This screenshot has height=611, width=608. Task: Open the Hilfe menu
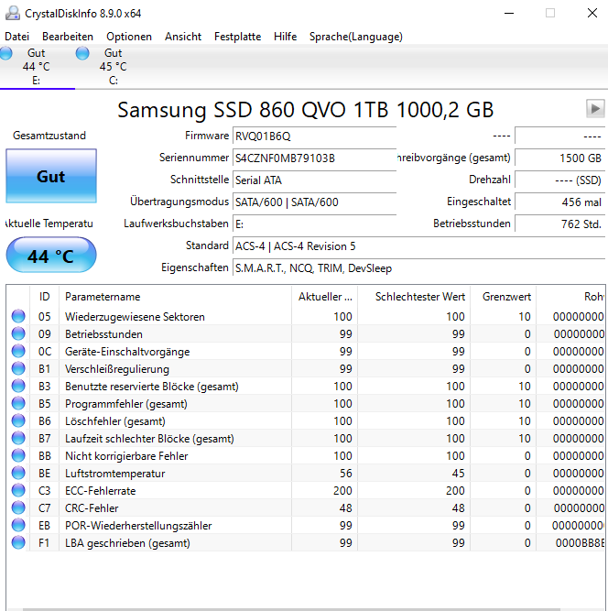285,37
